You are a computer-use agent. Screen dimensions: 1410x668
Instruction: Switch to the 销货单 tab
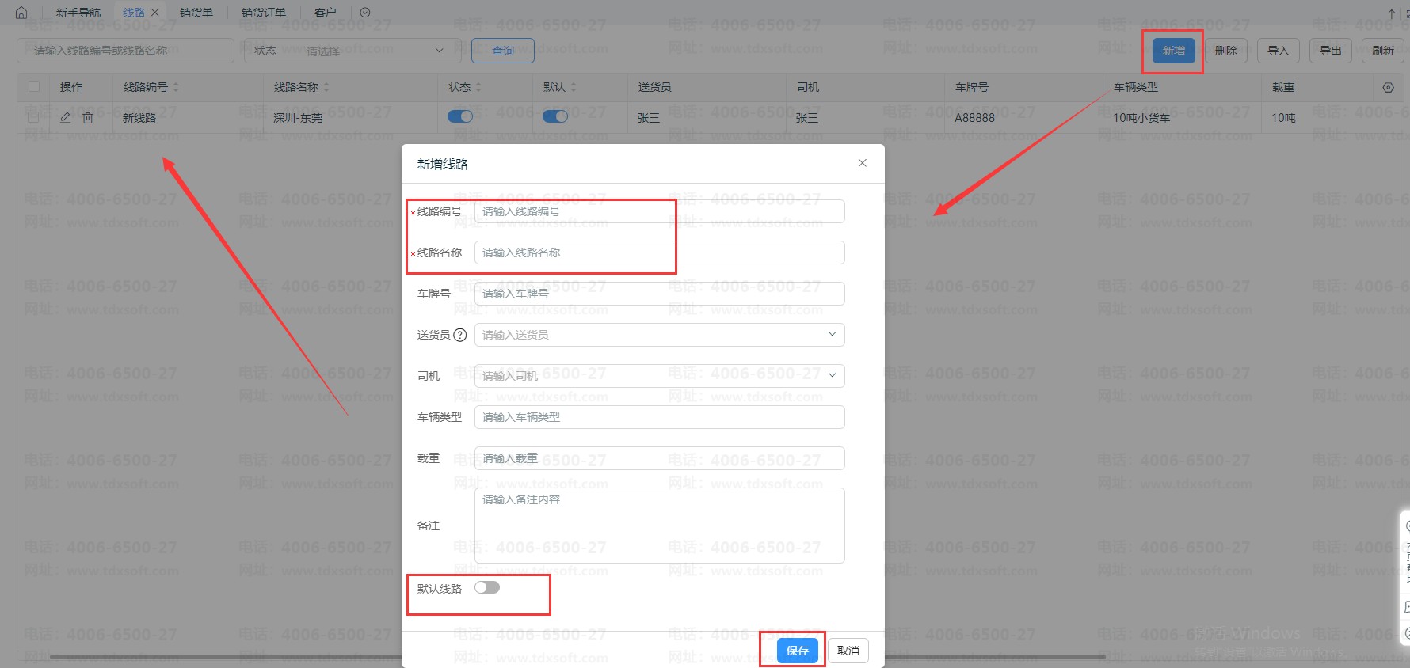(x=196, y=13)
